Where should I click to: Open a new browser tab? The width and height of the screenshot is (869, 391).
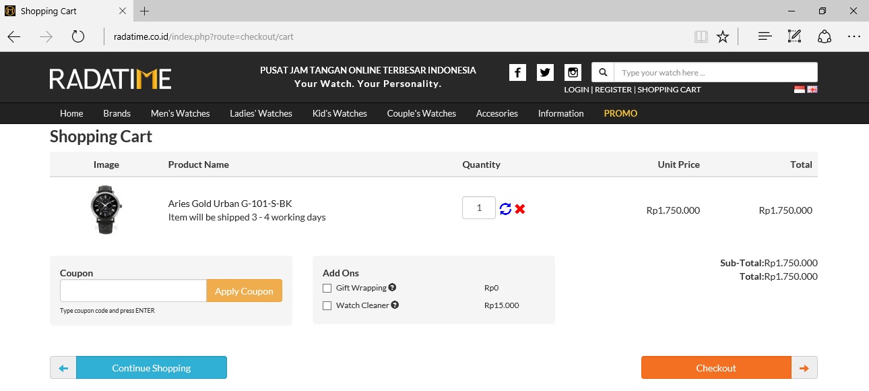144,11
